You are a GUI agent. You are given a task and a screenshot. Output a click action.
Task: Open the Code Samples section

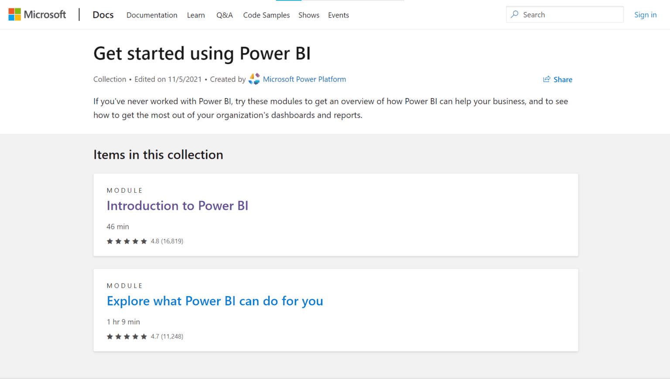click(x=267, y=15)
